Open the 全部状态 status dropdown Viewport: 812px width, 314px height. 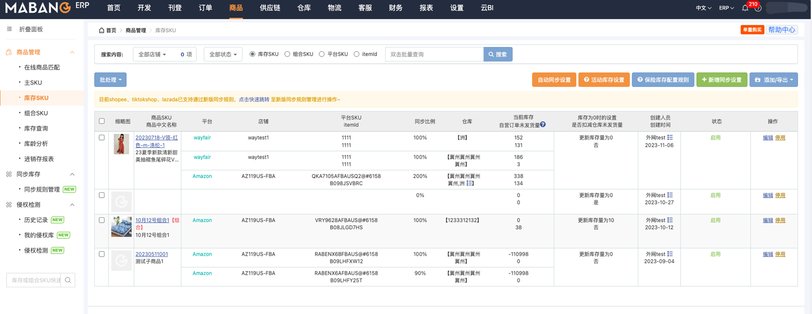click(x=223, y=54)
